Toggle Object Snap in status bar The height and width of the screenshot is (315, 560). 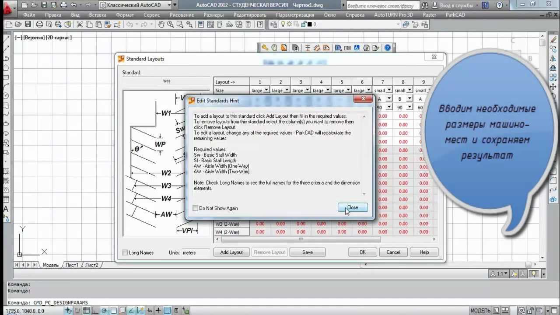[x=114, y=311]
